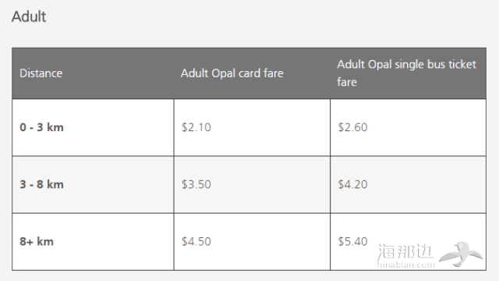This screenshot has height=281, width=499.
Task: Select the 3 - 8 km row label
Action: 41,184
